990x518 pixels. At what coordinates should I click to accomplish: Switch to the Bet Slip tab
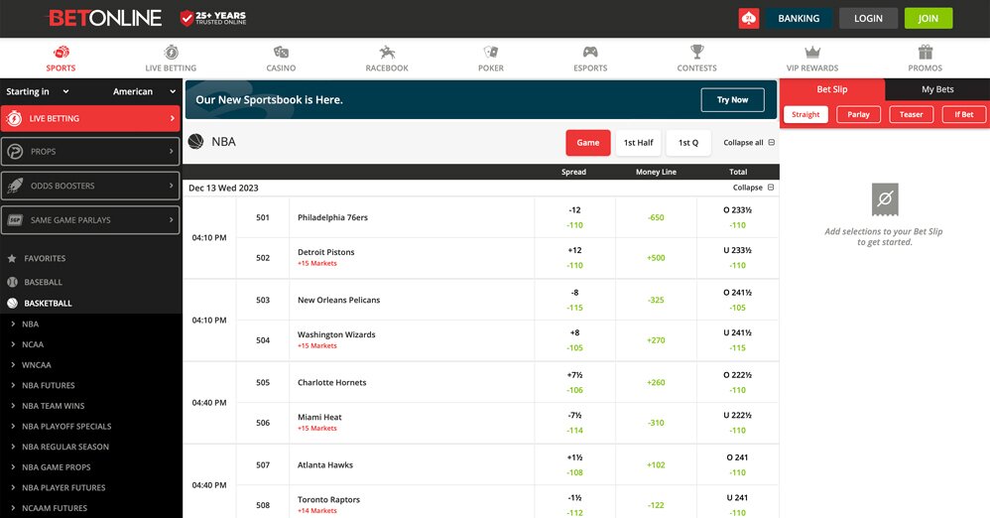coord(832,89)
